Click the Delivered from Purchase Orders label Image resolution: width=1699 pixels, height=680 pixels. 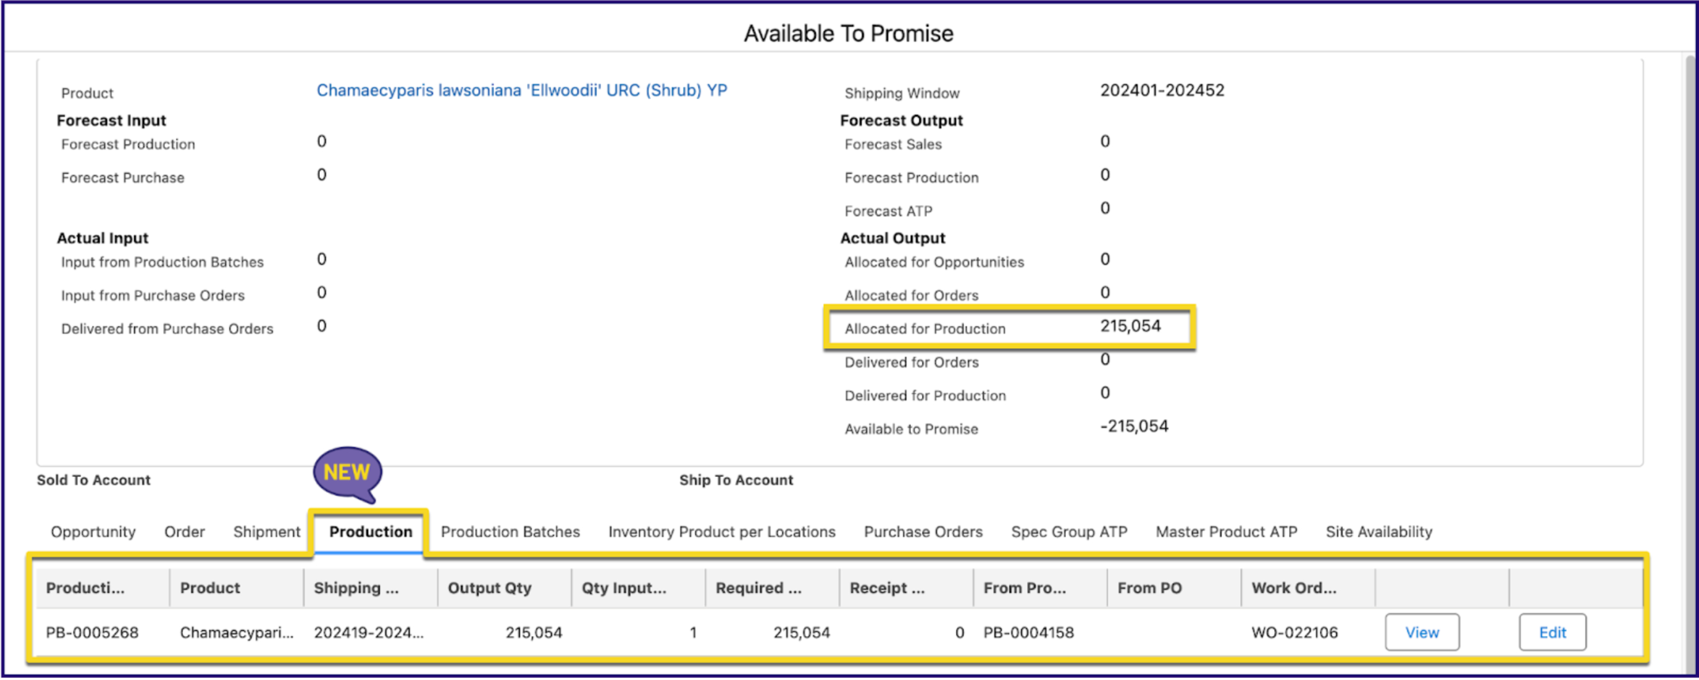(x=167, y=329)
